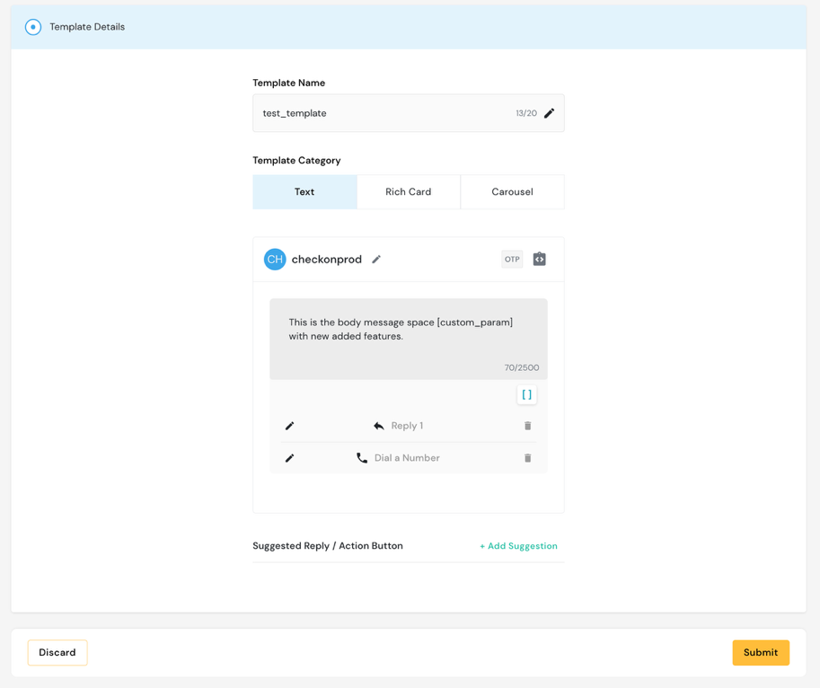Click the 70/2500 character counter
This screenshot has height=688, width=820.
(522, 367)
